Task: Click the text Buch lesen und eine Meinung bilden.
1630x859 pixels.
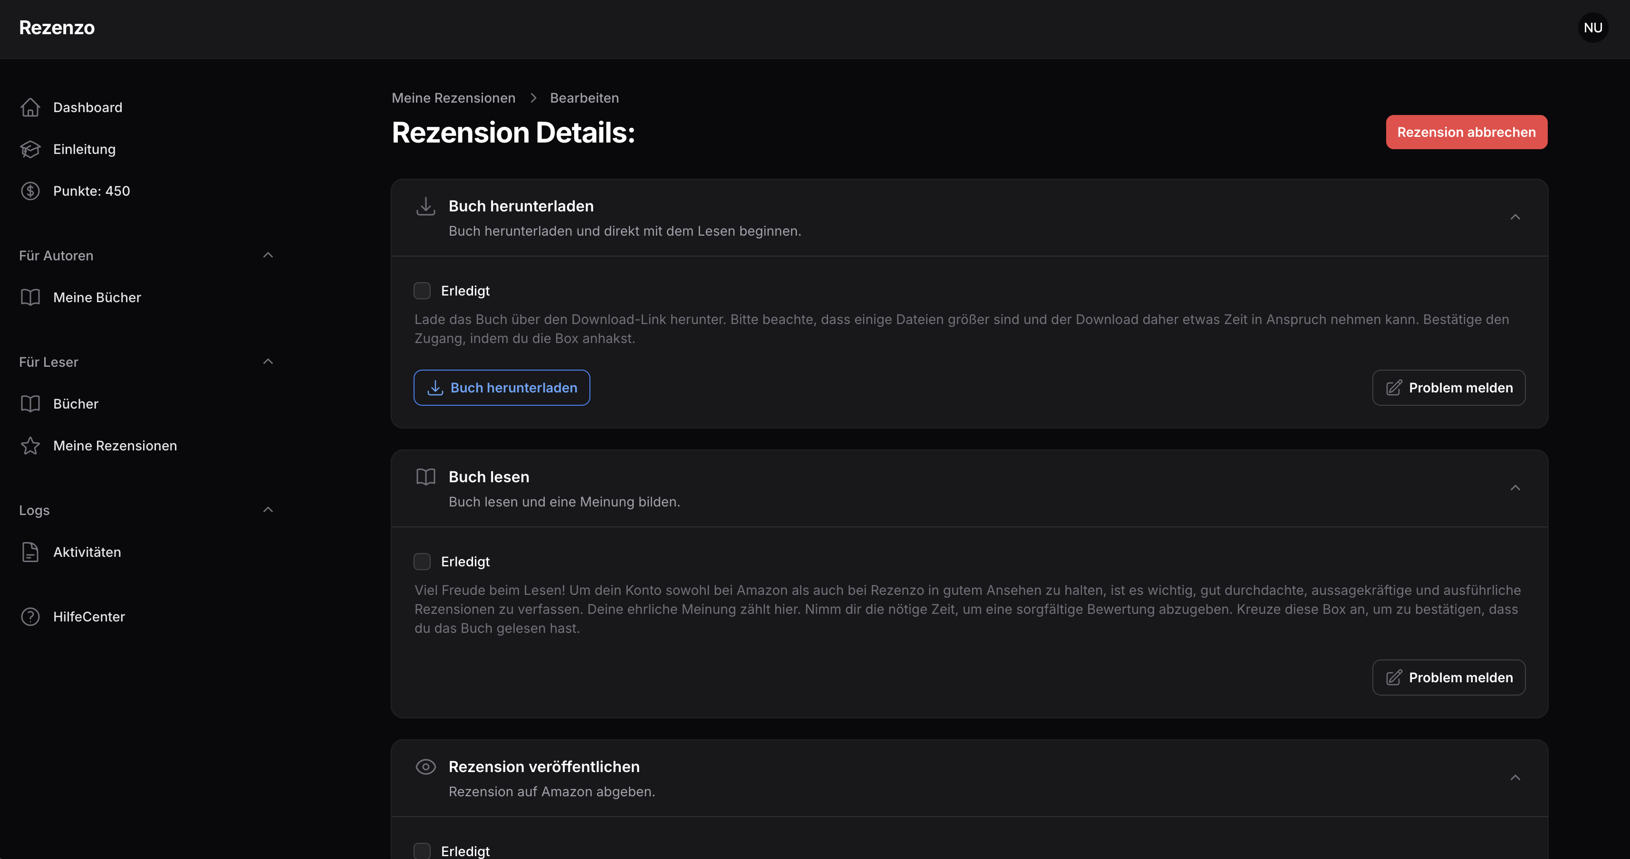Action: pyautogui.click(x=564, y=502)
